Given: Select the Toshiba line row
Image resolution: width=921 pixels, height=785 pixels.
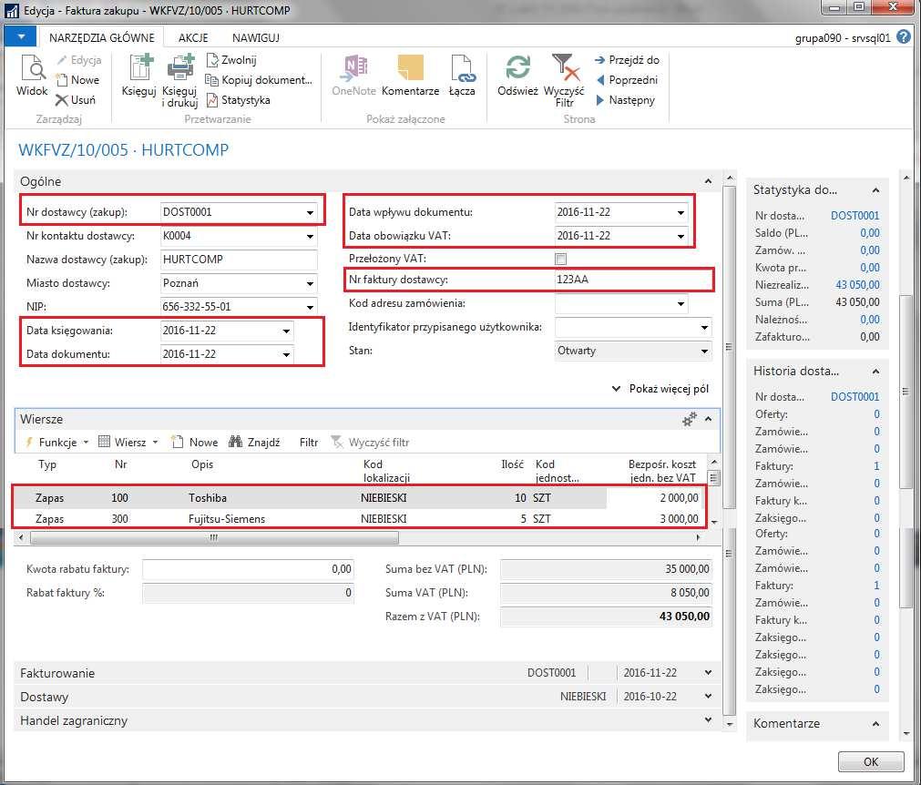Looking at the screenshot, I should [x=358, y=498].
